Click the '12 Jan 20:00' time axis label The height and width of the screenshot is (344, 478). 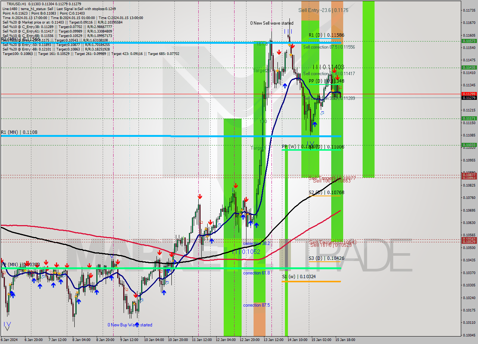click(250, 340)
